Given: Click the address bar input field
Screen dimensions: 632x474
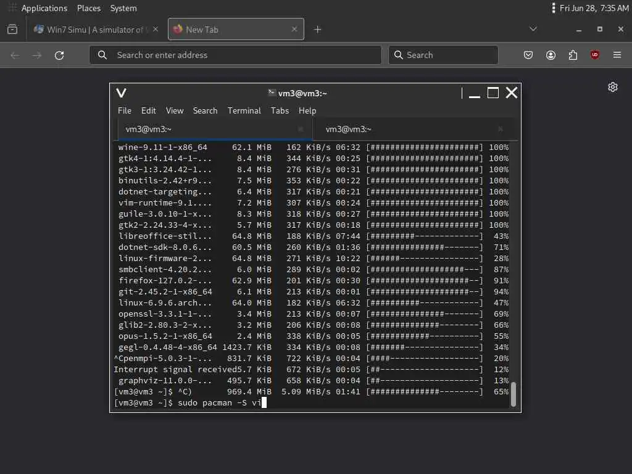Looking at the screenshot, I should (x=235, y=55).
